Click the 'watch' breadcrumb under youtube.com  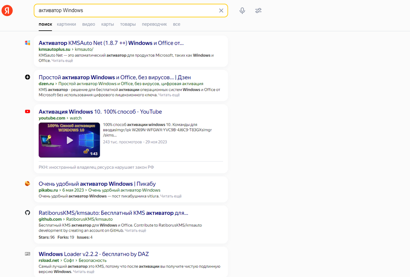pos(76,118)
